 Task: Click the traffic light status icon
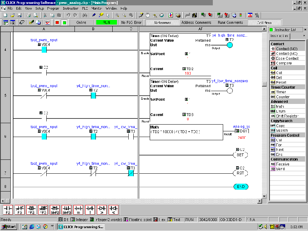click(x=241, y=15)
